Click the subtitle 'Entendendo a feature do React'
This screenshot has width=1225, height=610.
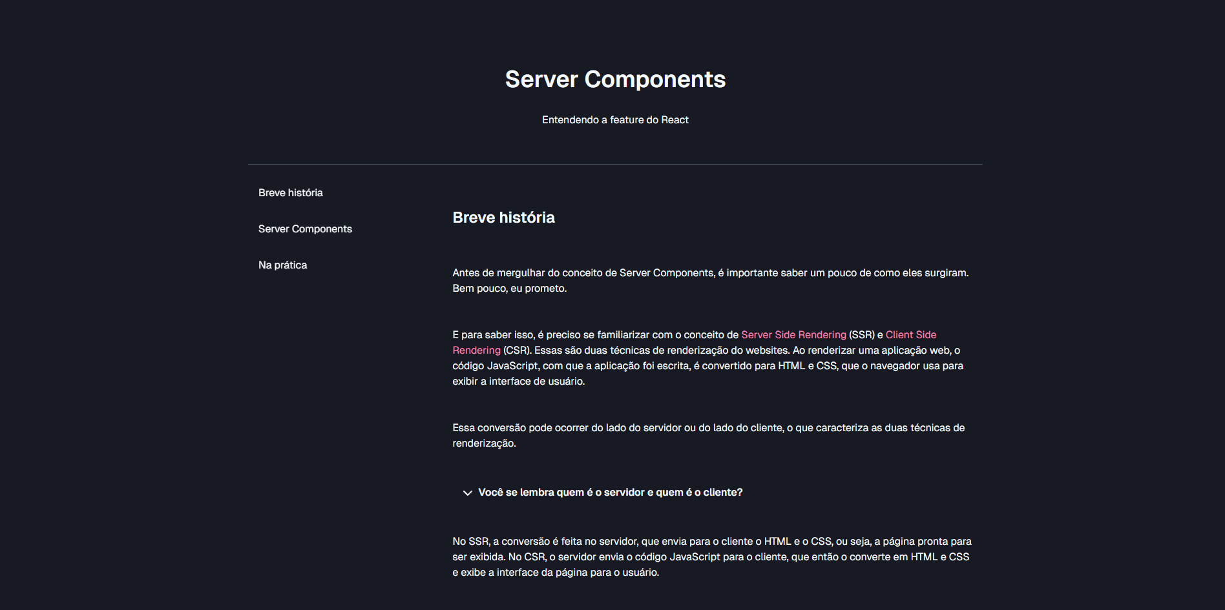(x=615, y=120)
